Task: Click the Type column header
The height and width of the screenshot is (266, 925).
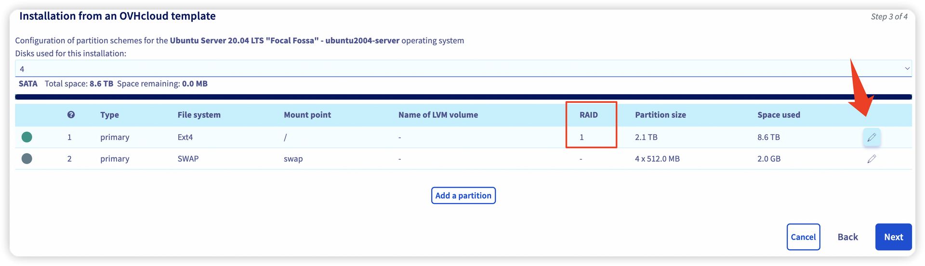Action: click(109, 114)
